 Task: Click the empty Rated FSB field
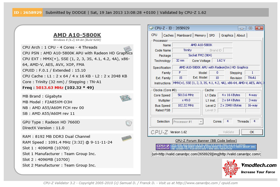(x=186, y=110)
